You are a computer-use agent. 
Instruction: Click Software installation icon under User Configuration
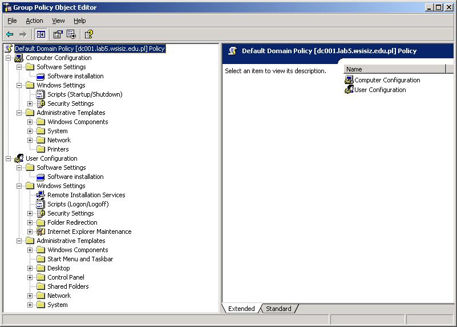point(41,177)
